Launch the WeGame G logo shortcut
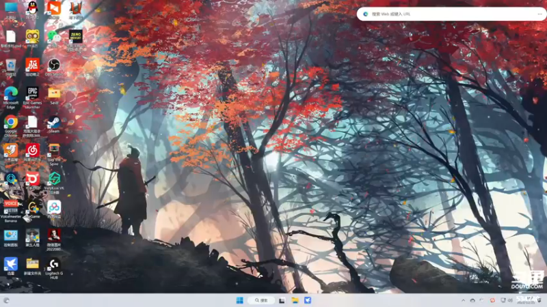 click(32, 209)
